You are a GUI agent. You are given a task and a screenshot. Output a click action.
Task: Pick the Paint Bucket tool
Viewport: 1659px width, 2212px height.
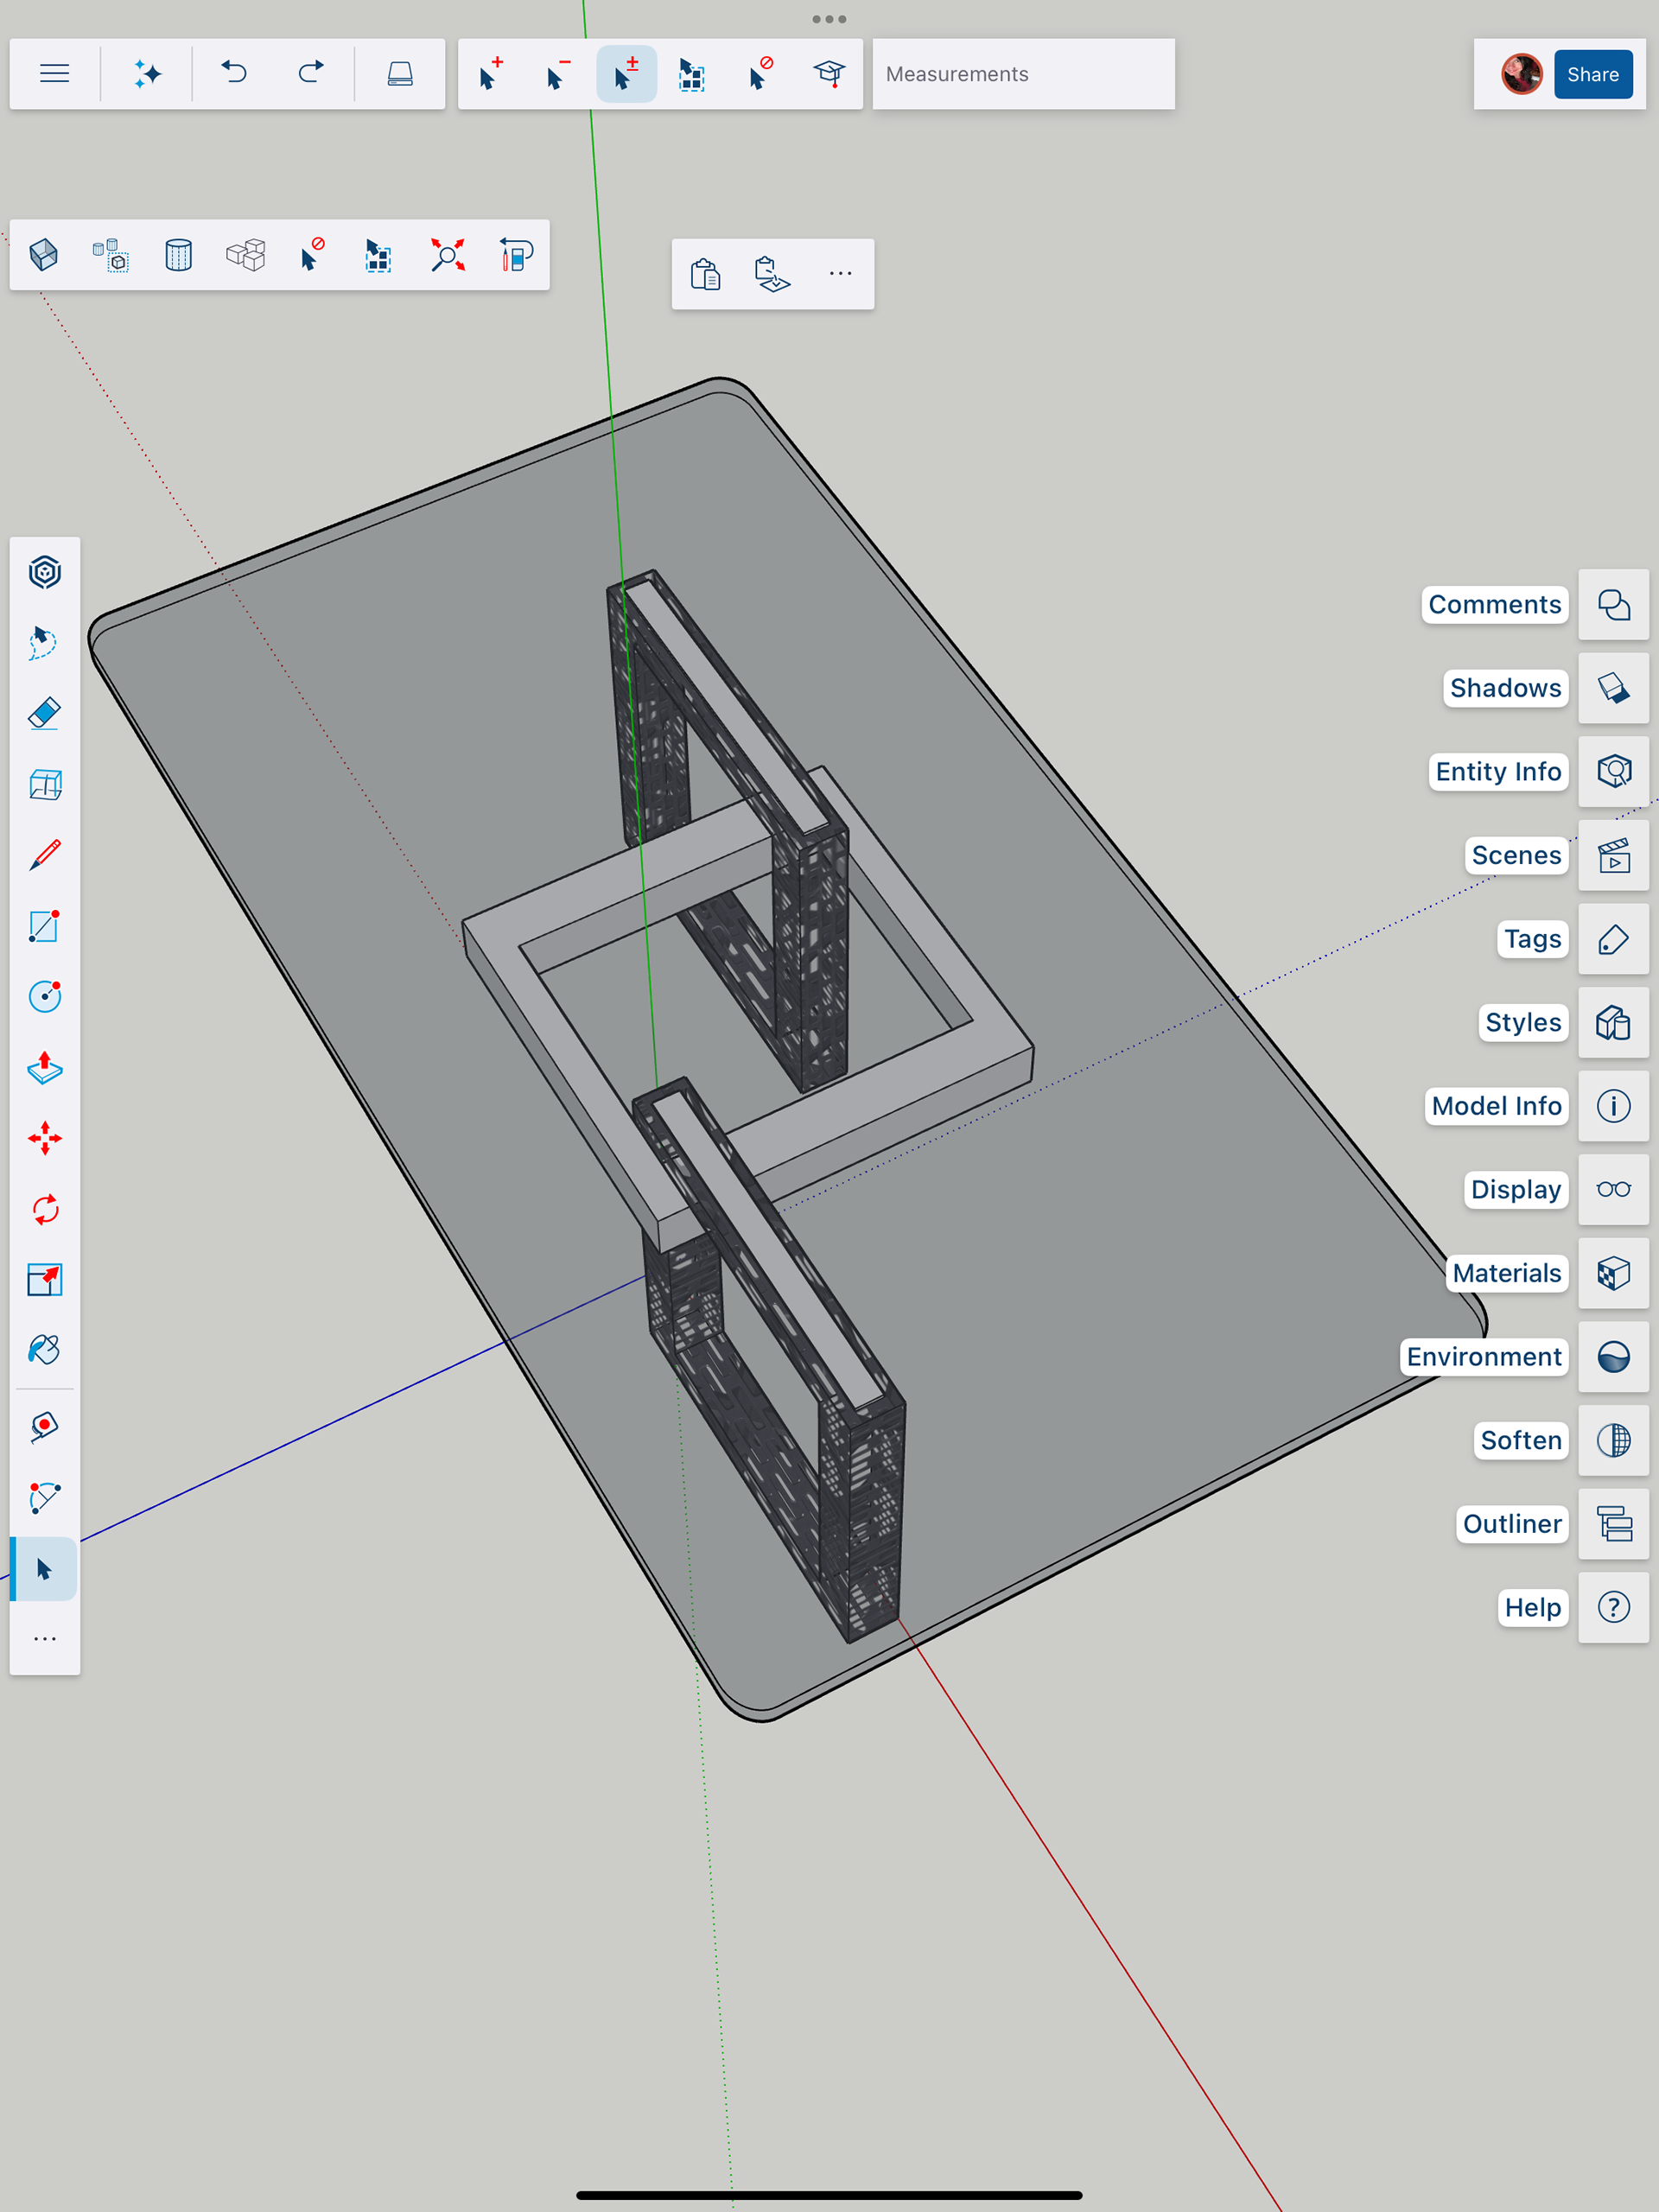point(45,1350)
